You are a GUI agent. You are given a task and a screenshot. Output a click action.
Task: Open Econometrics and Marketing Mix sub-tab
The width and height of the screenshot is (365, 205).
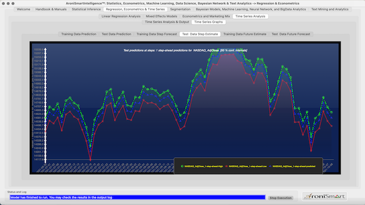pyautogui.click(x=206, y=17)
